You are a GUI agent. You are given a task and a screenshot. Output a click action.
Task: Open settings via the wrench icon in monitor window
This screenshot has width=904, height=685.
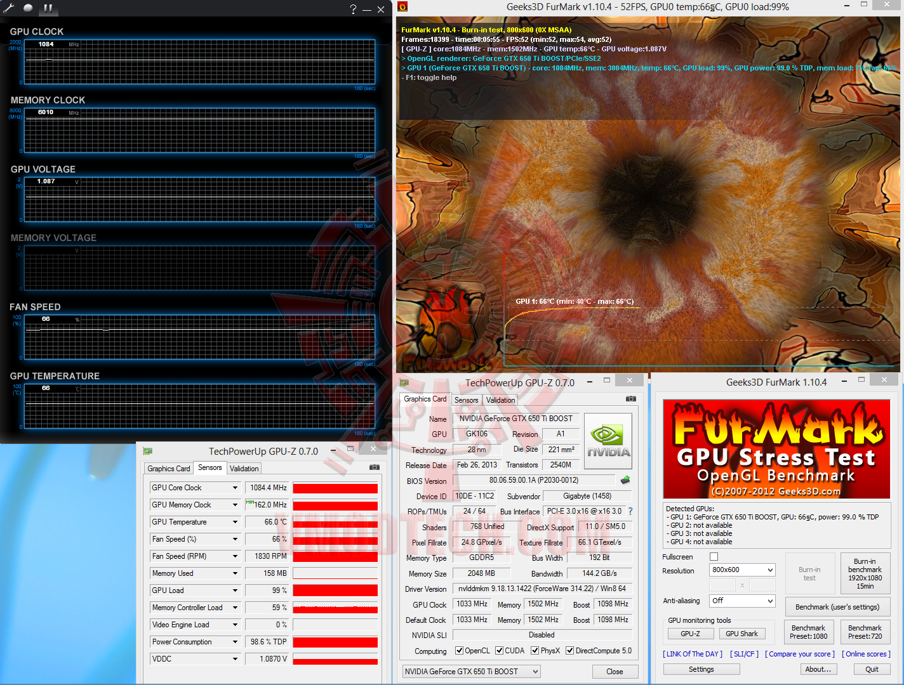click(9, 8)
